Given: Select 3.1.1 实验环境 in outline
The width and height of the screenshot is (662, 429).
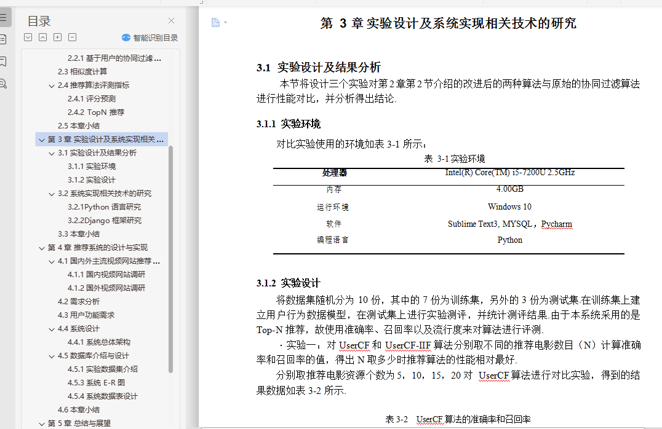Looking at the screenshot, I should click(x=92, y=166).
